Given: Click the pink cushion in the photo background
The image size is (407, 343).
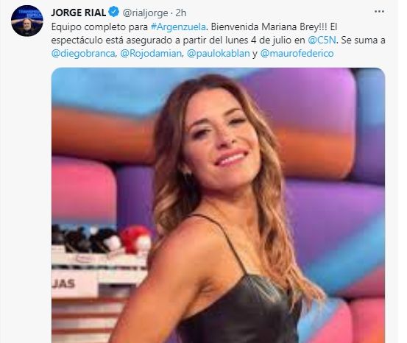Looking at the screenshot, I should point(83,188).
